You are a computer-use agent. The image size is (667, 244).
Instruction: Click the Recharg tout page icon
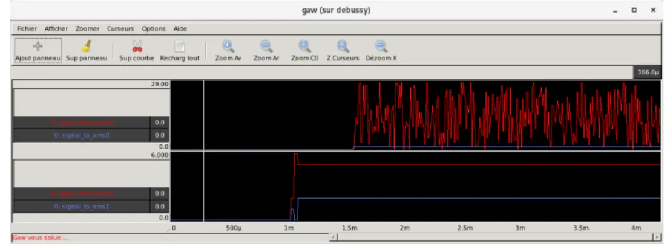tap(180, 46)
